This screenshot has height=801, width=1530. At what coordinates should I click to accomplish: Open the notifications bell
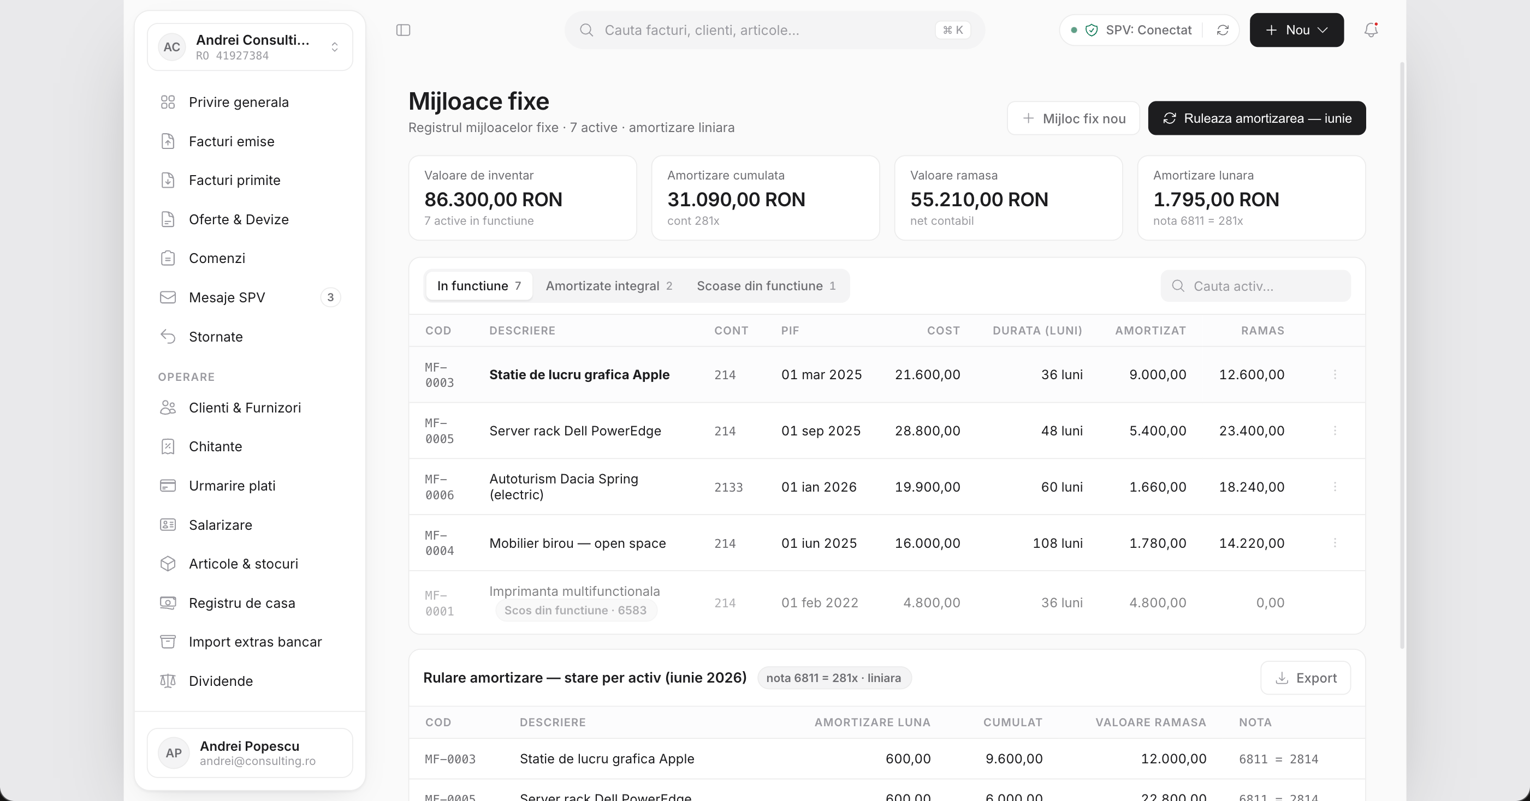click(x=1371, y=30)
